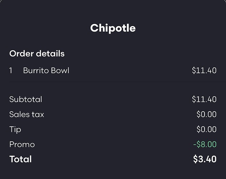Viewport: 226px width, 179px height.
Task: Tap the Chipotle title heading
Action: [x=113, y=28]
